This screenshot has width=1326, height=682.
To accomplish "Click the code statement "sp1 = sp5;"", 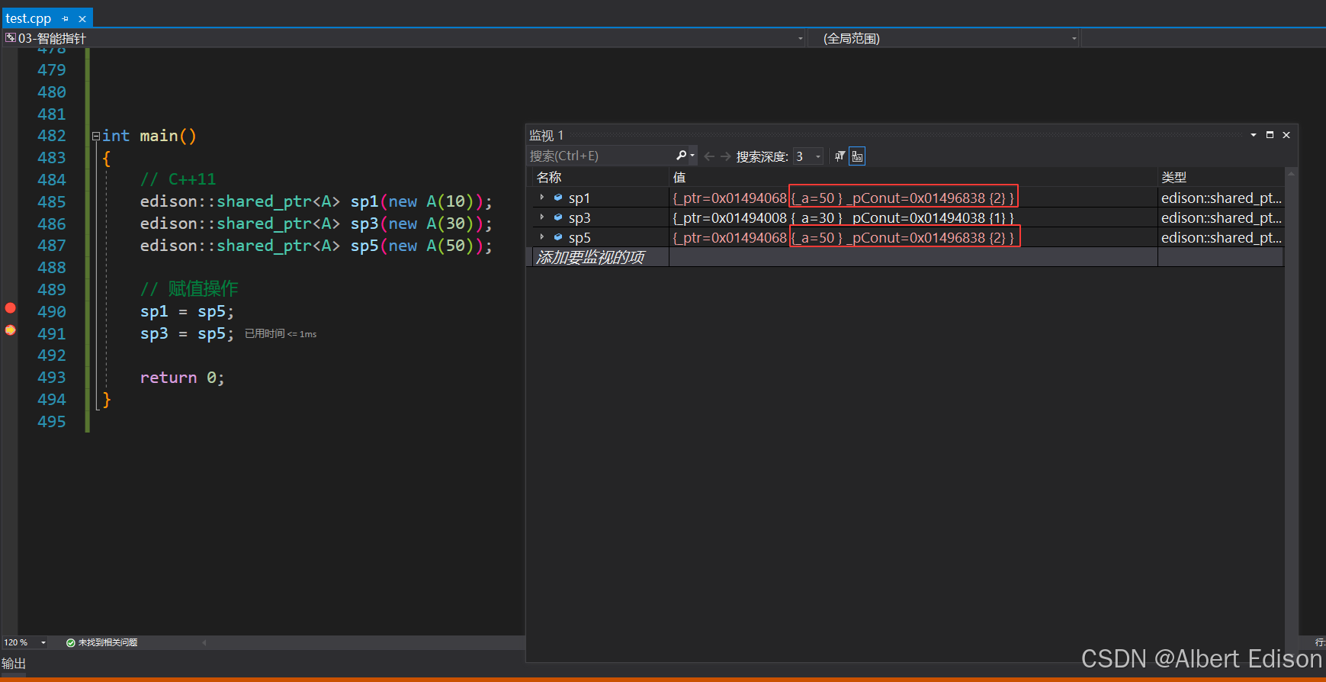I will pos(187,312).
